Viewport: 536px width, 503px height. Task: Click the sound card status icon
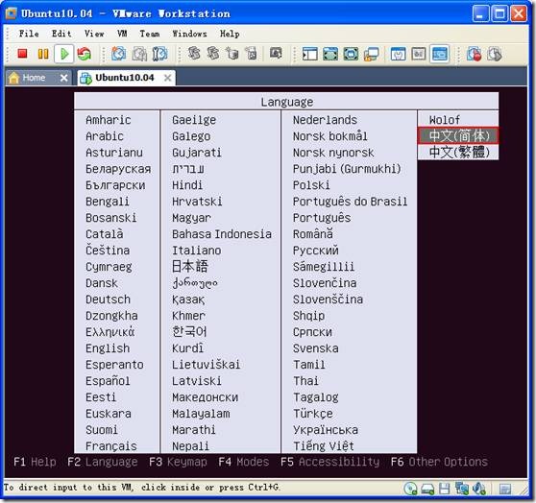pyautogui.click(x=479, y=489)
